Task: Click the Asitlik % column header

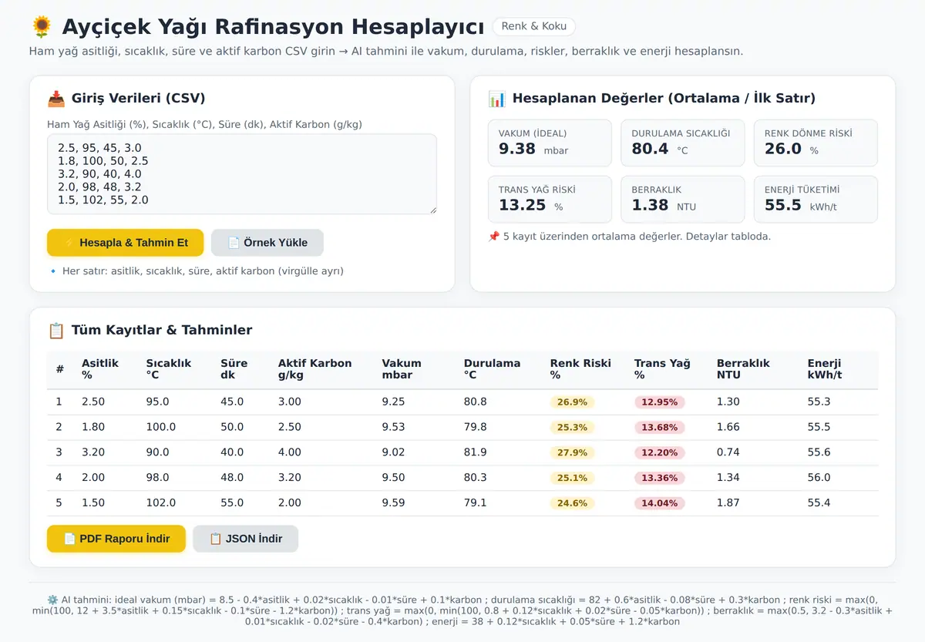Action: (100, 369)
